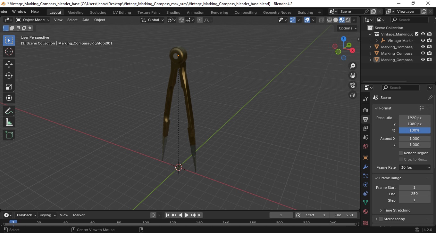Open the Window menu
The width and height of the screenshot is (436, 233).
[x=19, y=12]
